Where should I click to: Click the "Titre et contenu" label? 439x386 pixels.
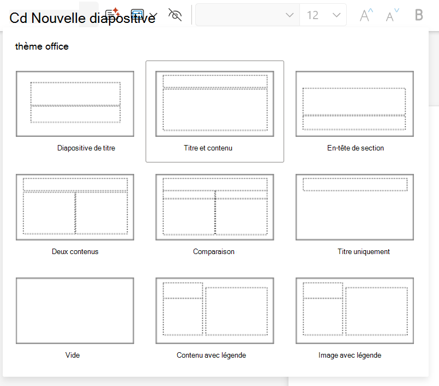click(208, 148)
